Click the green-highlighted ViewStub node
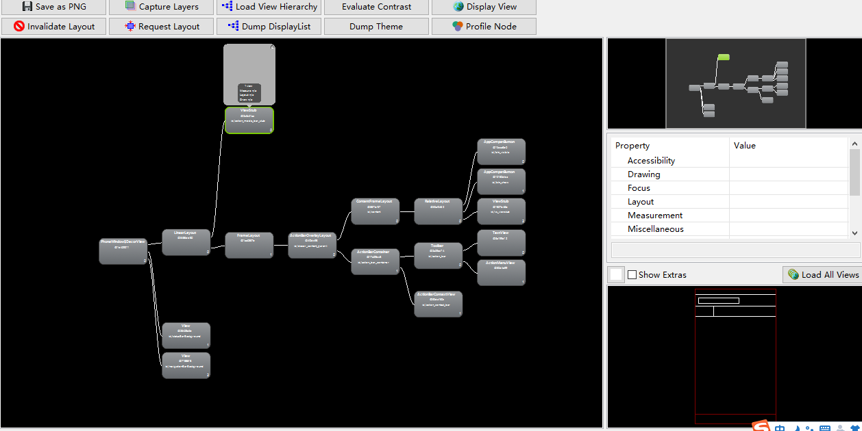The width and height of the screenshot is (862, 431). coord(249,120)
